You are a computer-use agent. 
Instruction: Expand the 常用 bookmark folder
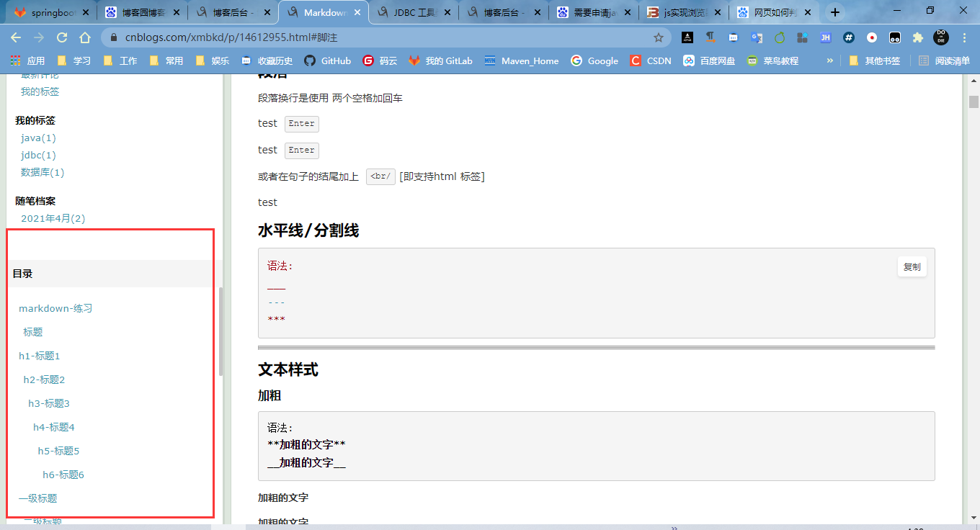pyautogui.click(x=166, y=60)
